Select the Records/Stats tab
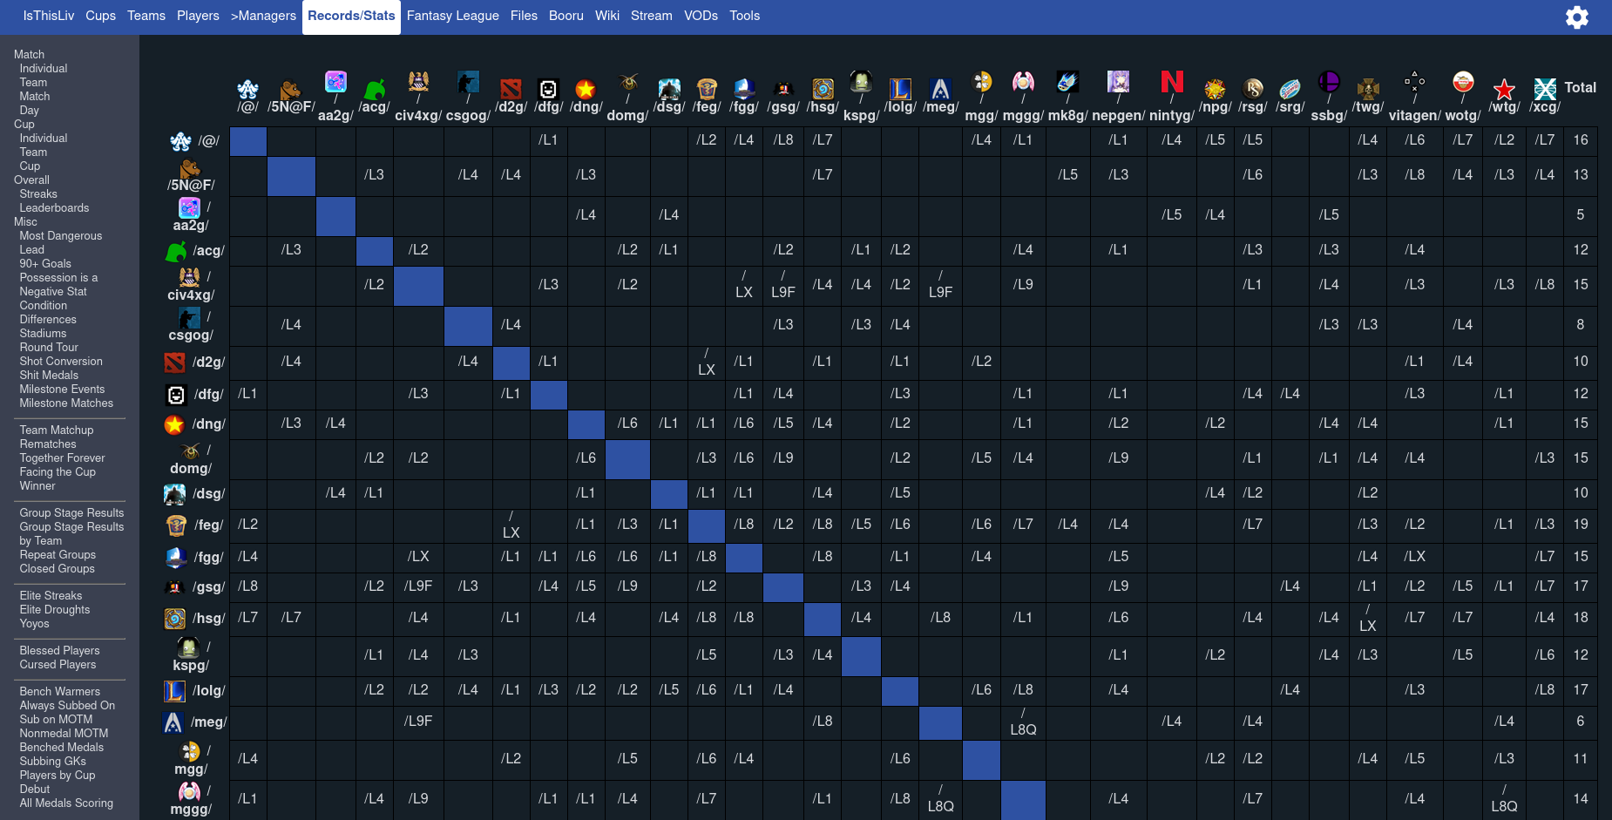This screenshot has width=1612, height=820. click(351, 16)
